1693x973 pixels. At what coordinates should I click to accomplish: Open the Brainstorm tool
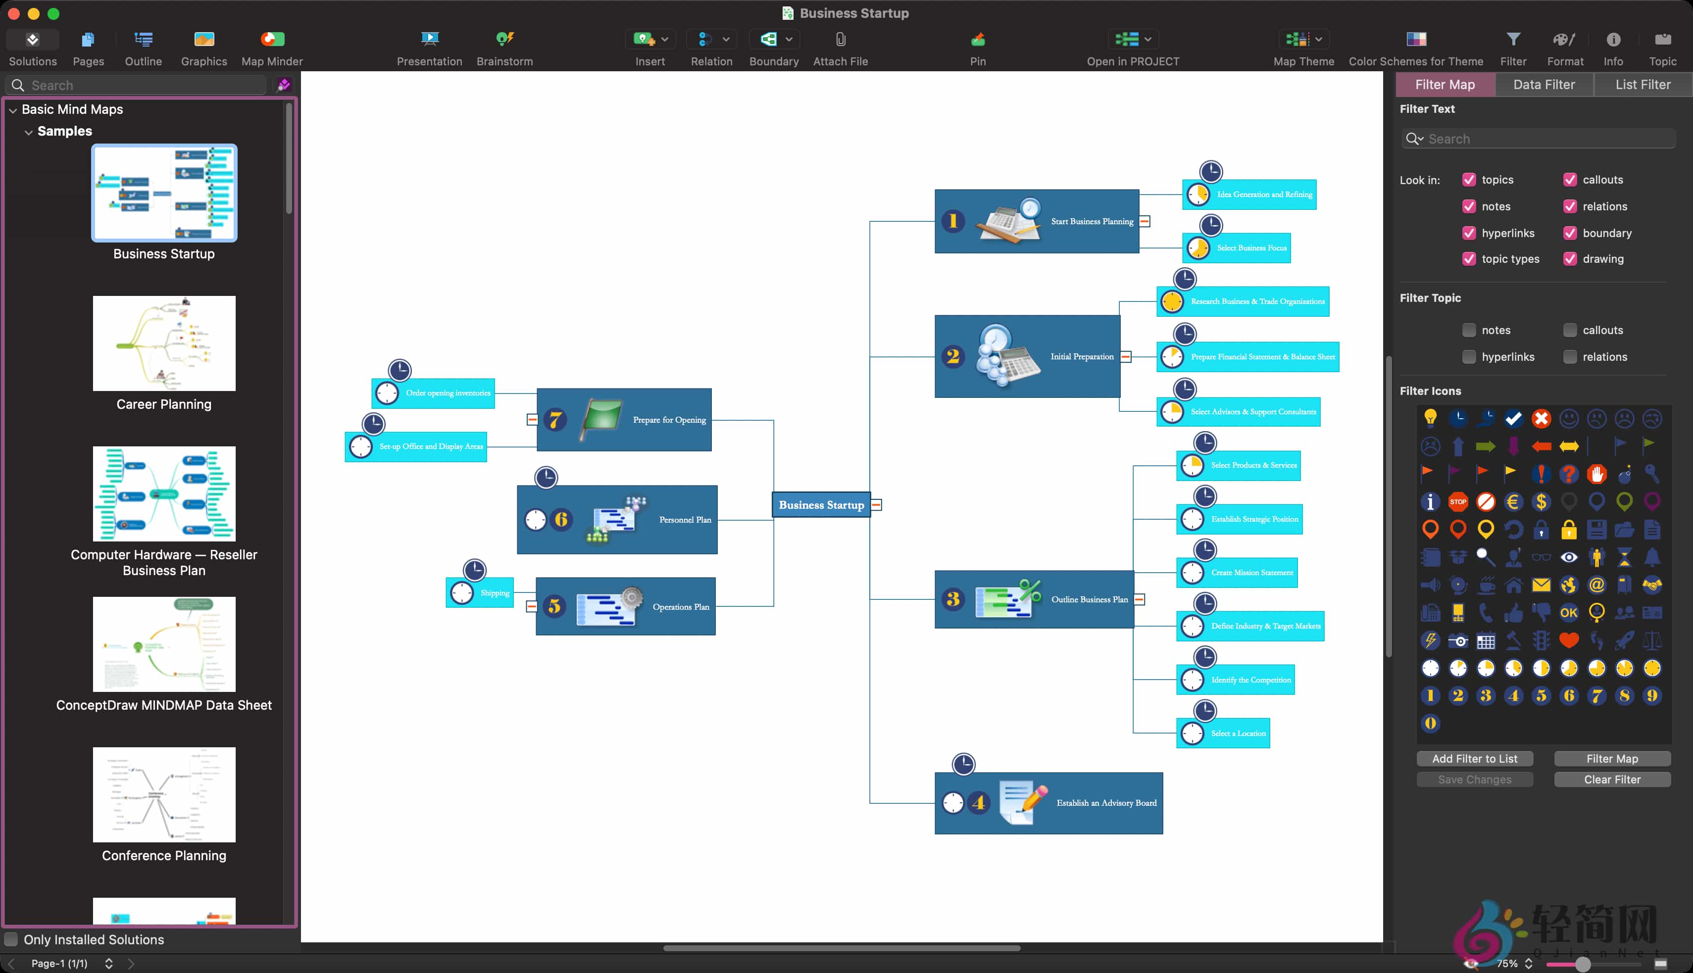(x=504, y=47)
